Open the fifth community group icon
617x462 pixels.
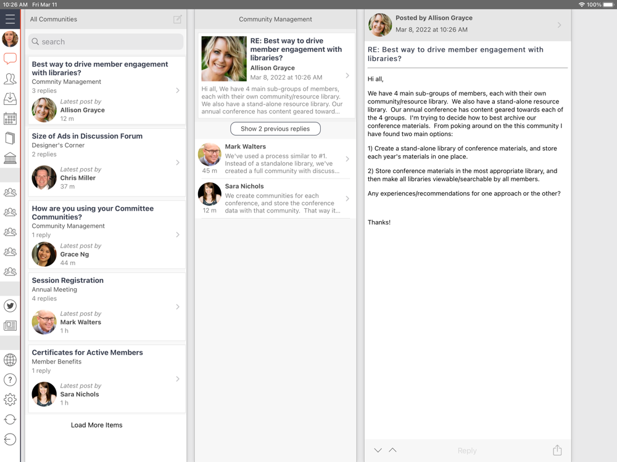(10, 272)
